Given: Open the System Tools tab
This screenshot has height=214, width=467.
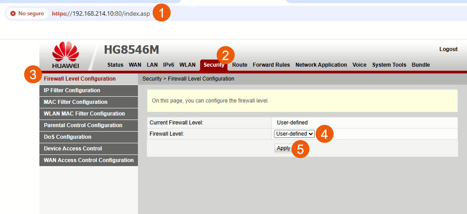Looking at the screenshot, I should [389, 65].
